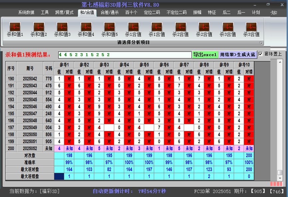
Task: Click the 号码 cell 912
Action: [49, 93]
